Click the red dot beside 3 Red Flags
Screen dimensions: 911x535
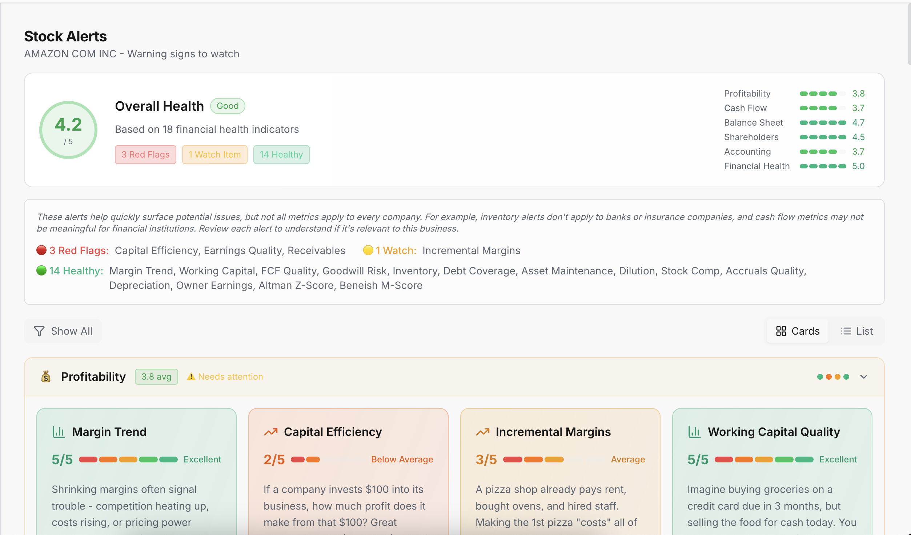(41, 250)
